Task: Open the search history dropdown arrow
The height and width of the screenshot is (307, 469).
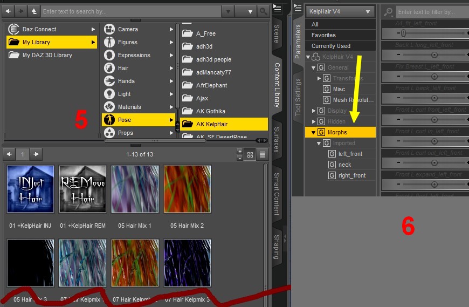Action: 228,12
